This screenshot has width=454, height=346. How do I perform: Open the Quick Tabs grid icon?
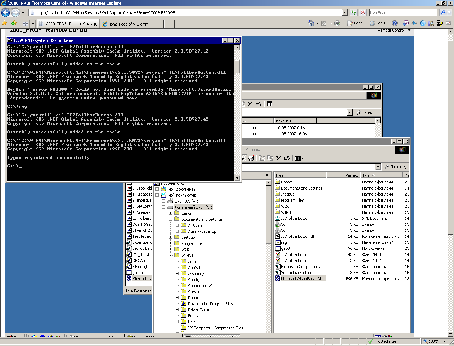click(x=26, y=24)
